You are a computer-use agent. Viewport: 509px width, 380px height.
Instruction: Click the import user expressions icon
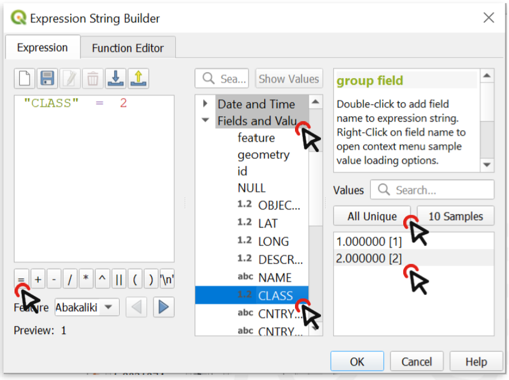tap(115, 79)
